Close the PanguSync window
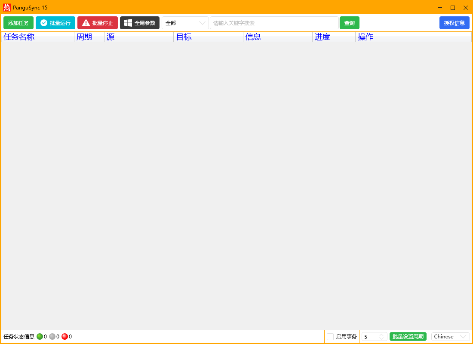The width and height of the screenshot is (473, 344). [x=465, y=8]
